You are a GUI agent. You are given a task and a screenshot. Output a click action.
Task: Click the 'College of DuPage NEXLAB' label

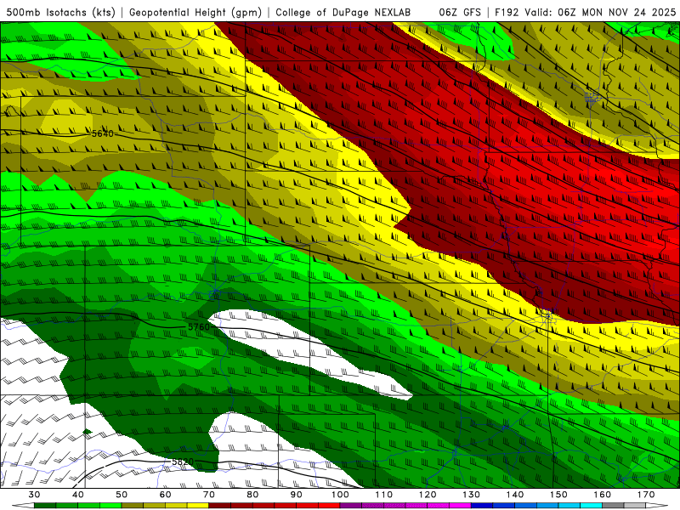click(x=343, y=12)
